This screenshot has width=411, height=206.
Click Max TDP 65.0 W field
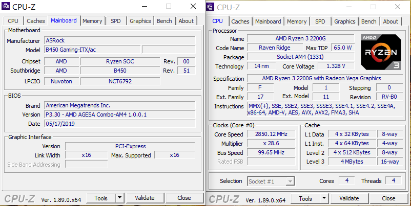[x=343, y=48]
